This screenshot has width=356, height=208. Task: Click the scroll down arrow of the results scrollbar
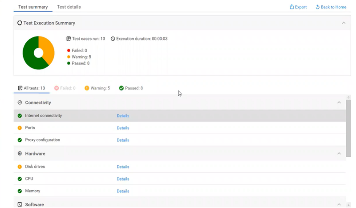[x=348, y=205]
